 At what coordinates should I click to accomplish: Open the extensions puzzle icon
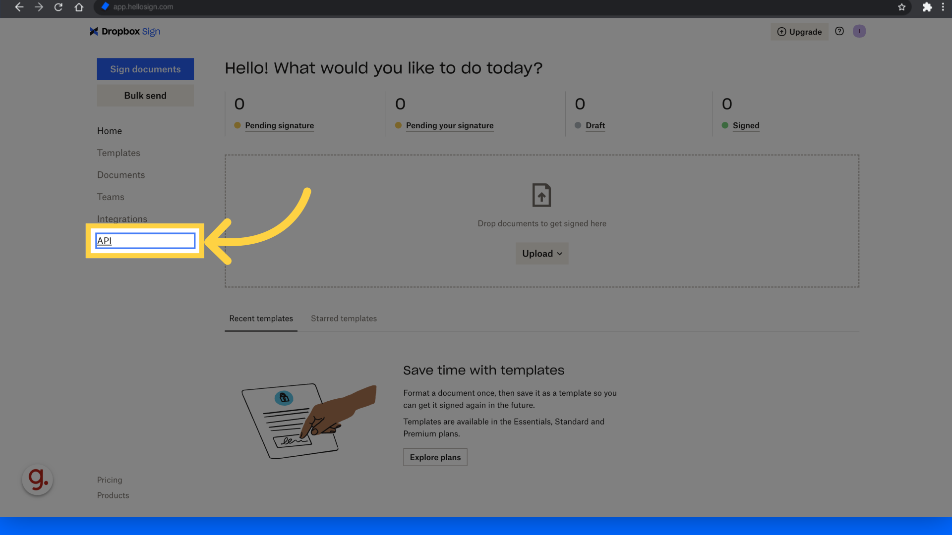coord(928,7)
